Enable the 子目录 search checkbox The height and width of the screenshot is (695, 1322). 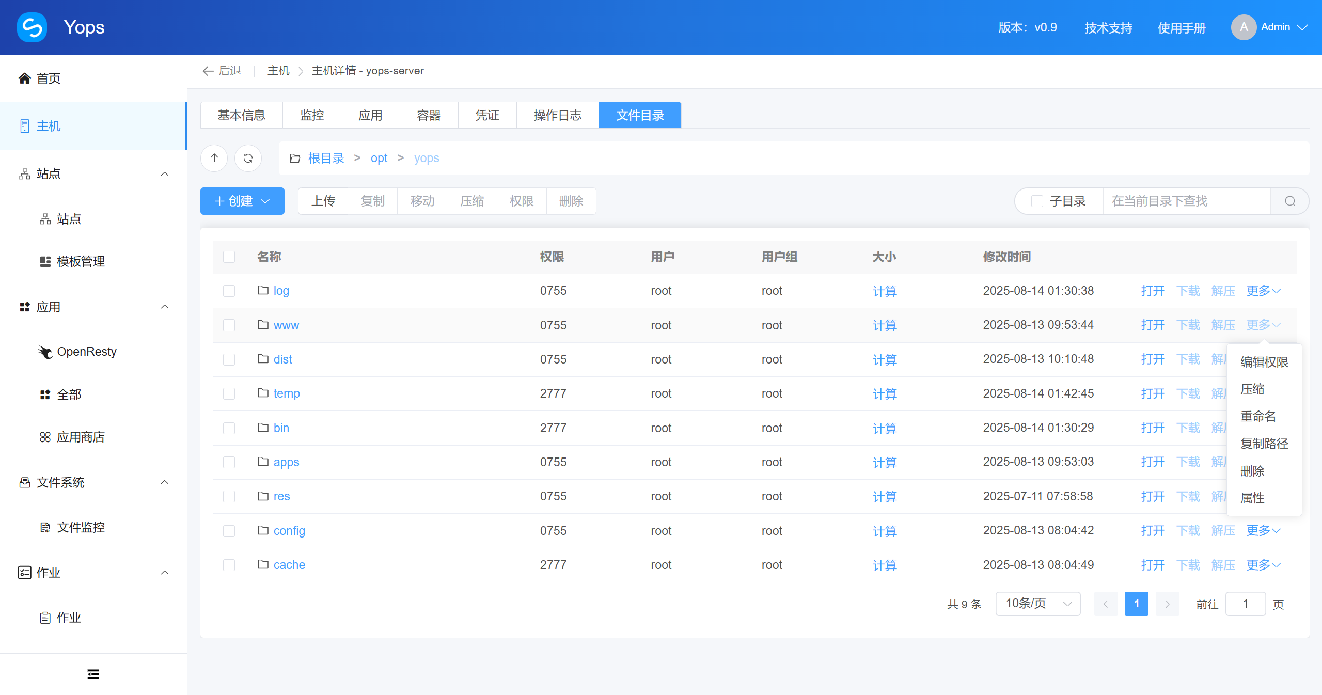pos(1037,201)
